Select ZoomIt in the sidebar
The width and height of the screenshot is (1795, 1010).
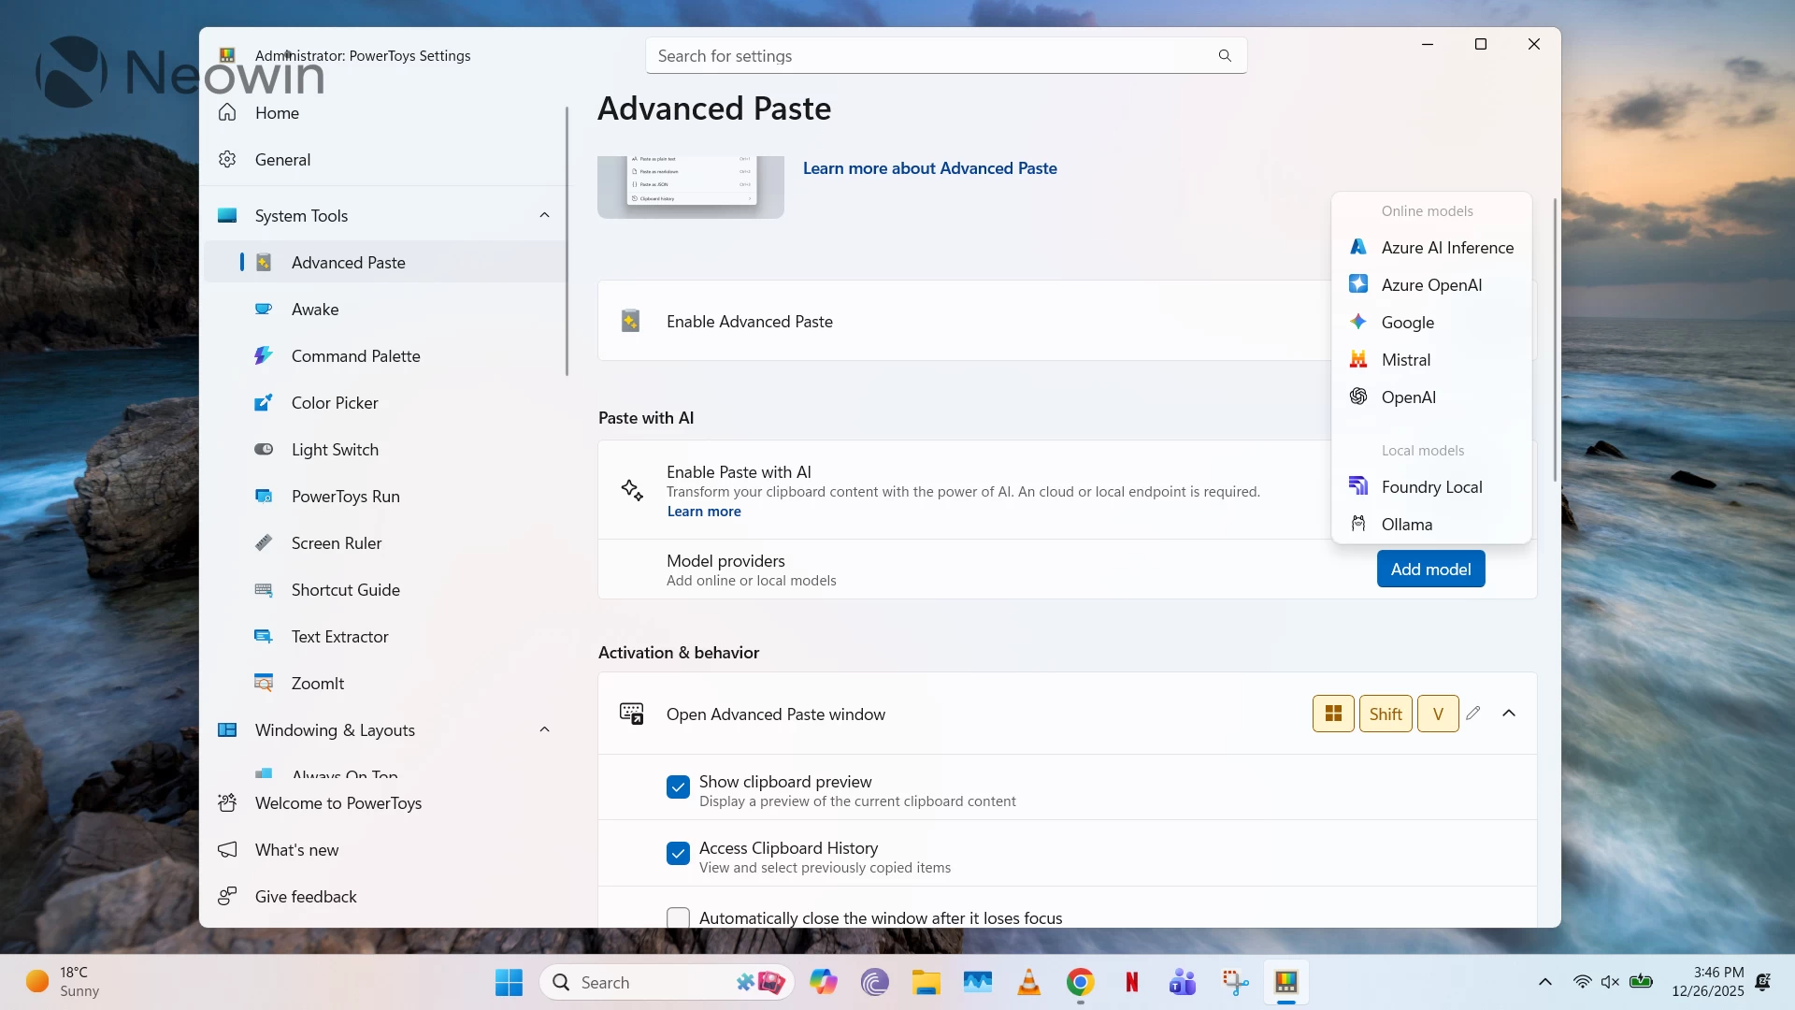click(x=383, y=684)
